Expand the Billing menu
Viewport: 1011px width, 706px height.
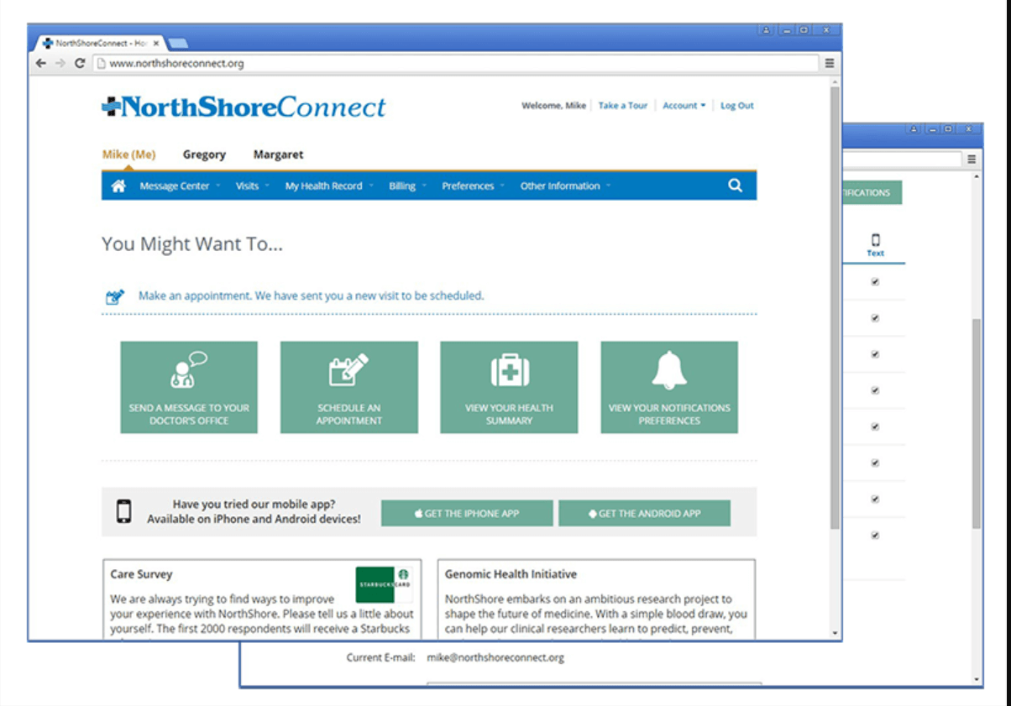pyautogui.click(x=407, y=186)
